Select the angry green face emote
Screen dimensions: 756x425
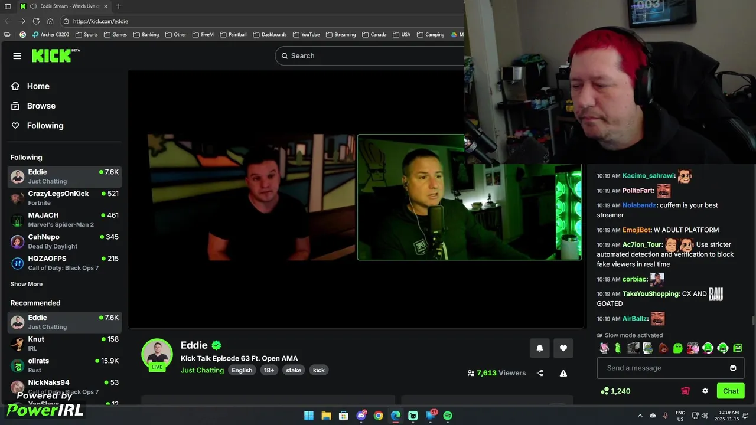click(x=738, y=348)
